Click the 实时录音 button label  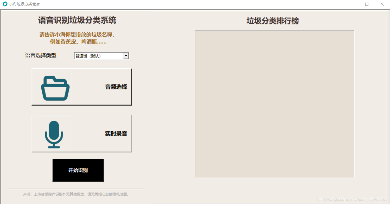pos(116,134)
